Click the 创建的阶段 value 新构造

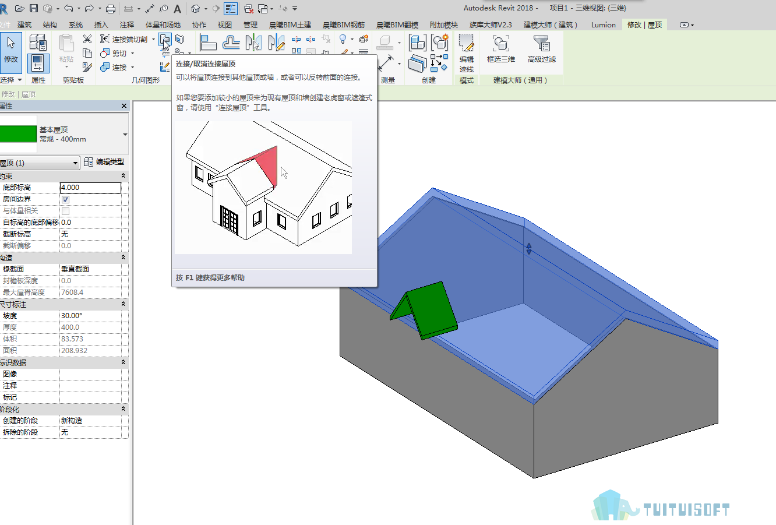(90, 421)
